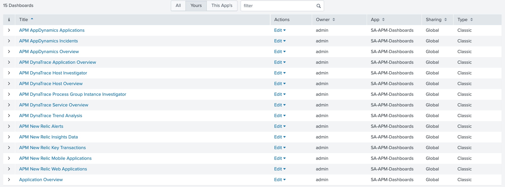Screen dimensions: 505x187
Task: Open APM DynaTrace Service Overview dashboard
Action: point(54,105)
